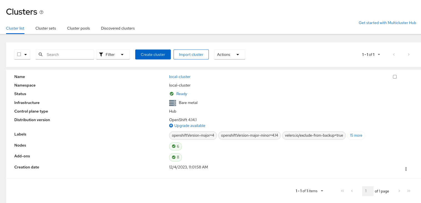Click the velero.io/exclude-from-backup=true label chip

(x=314, y=136)
